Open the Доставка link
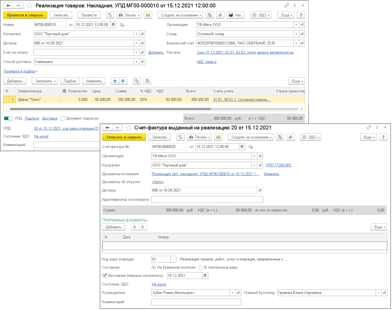Image resolution: width=392 pixels, height=310 pixels. point(50,118)
